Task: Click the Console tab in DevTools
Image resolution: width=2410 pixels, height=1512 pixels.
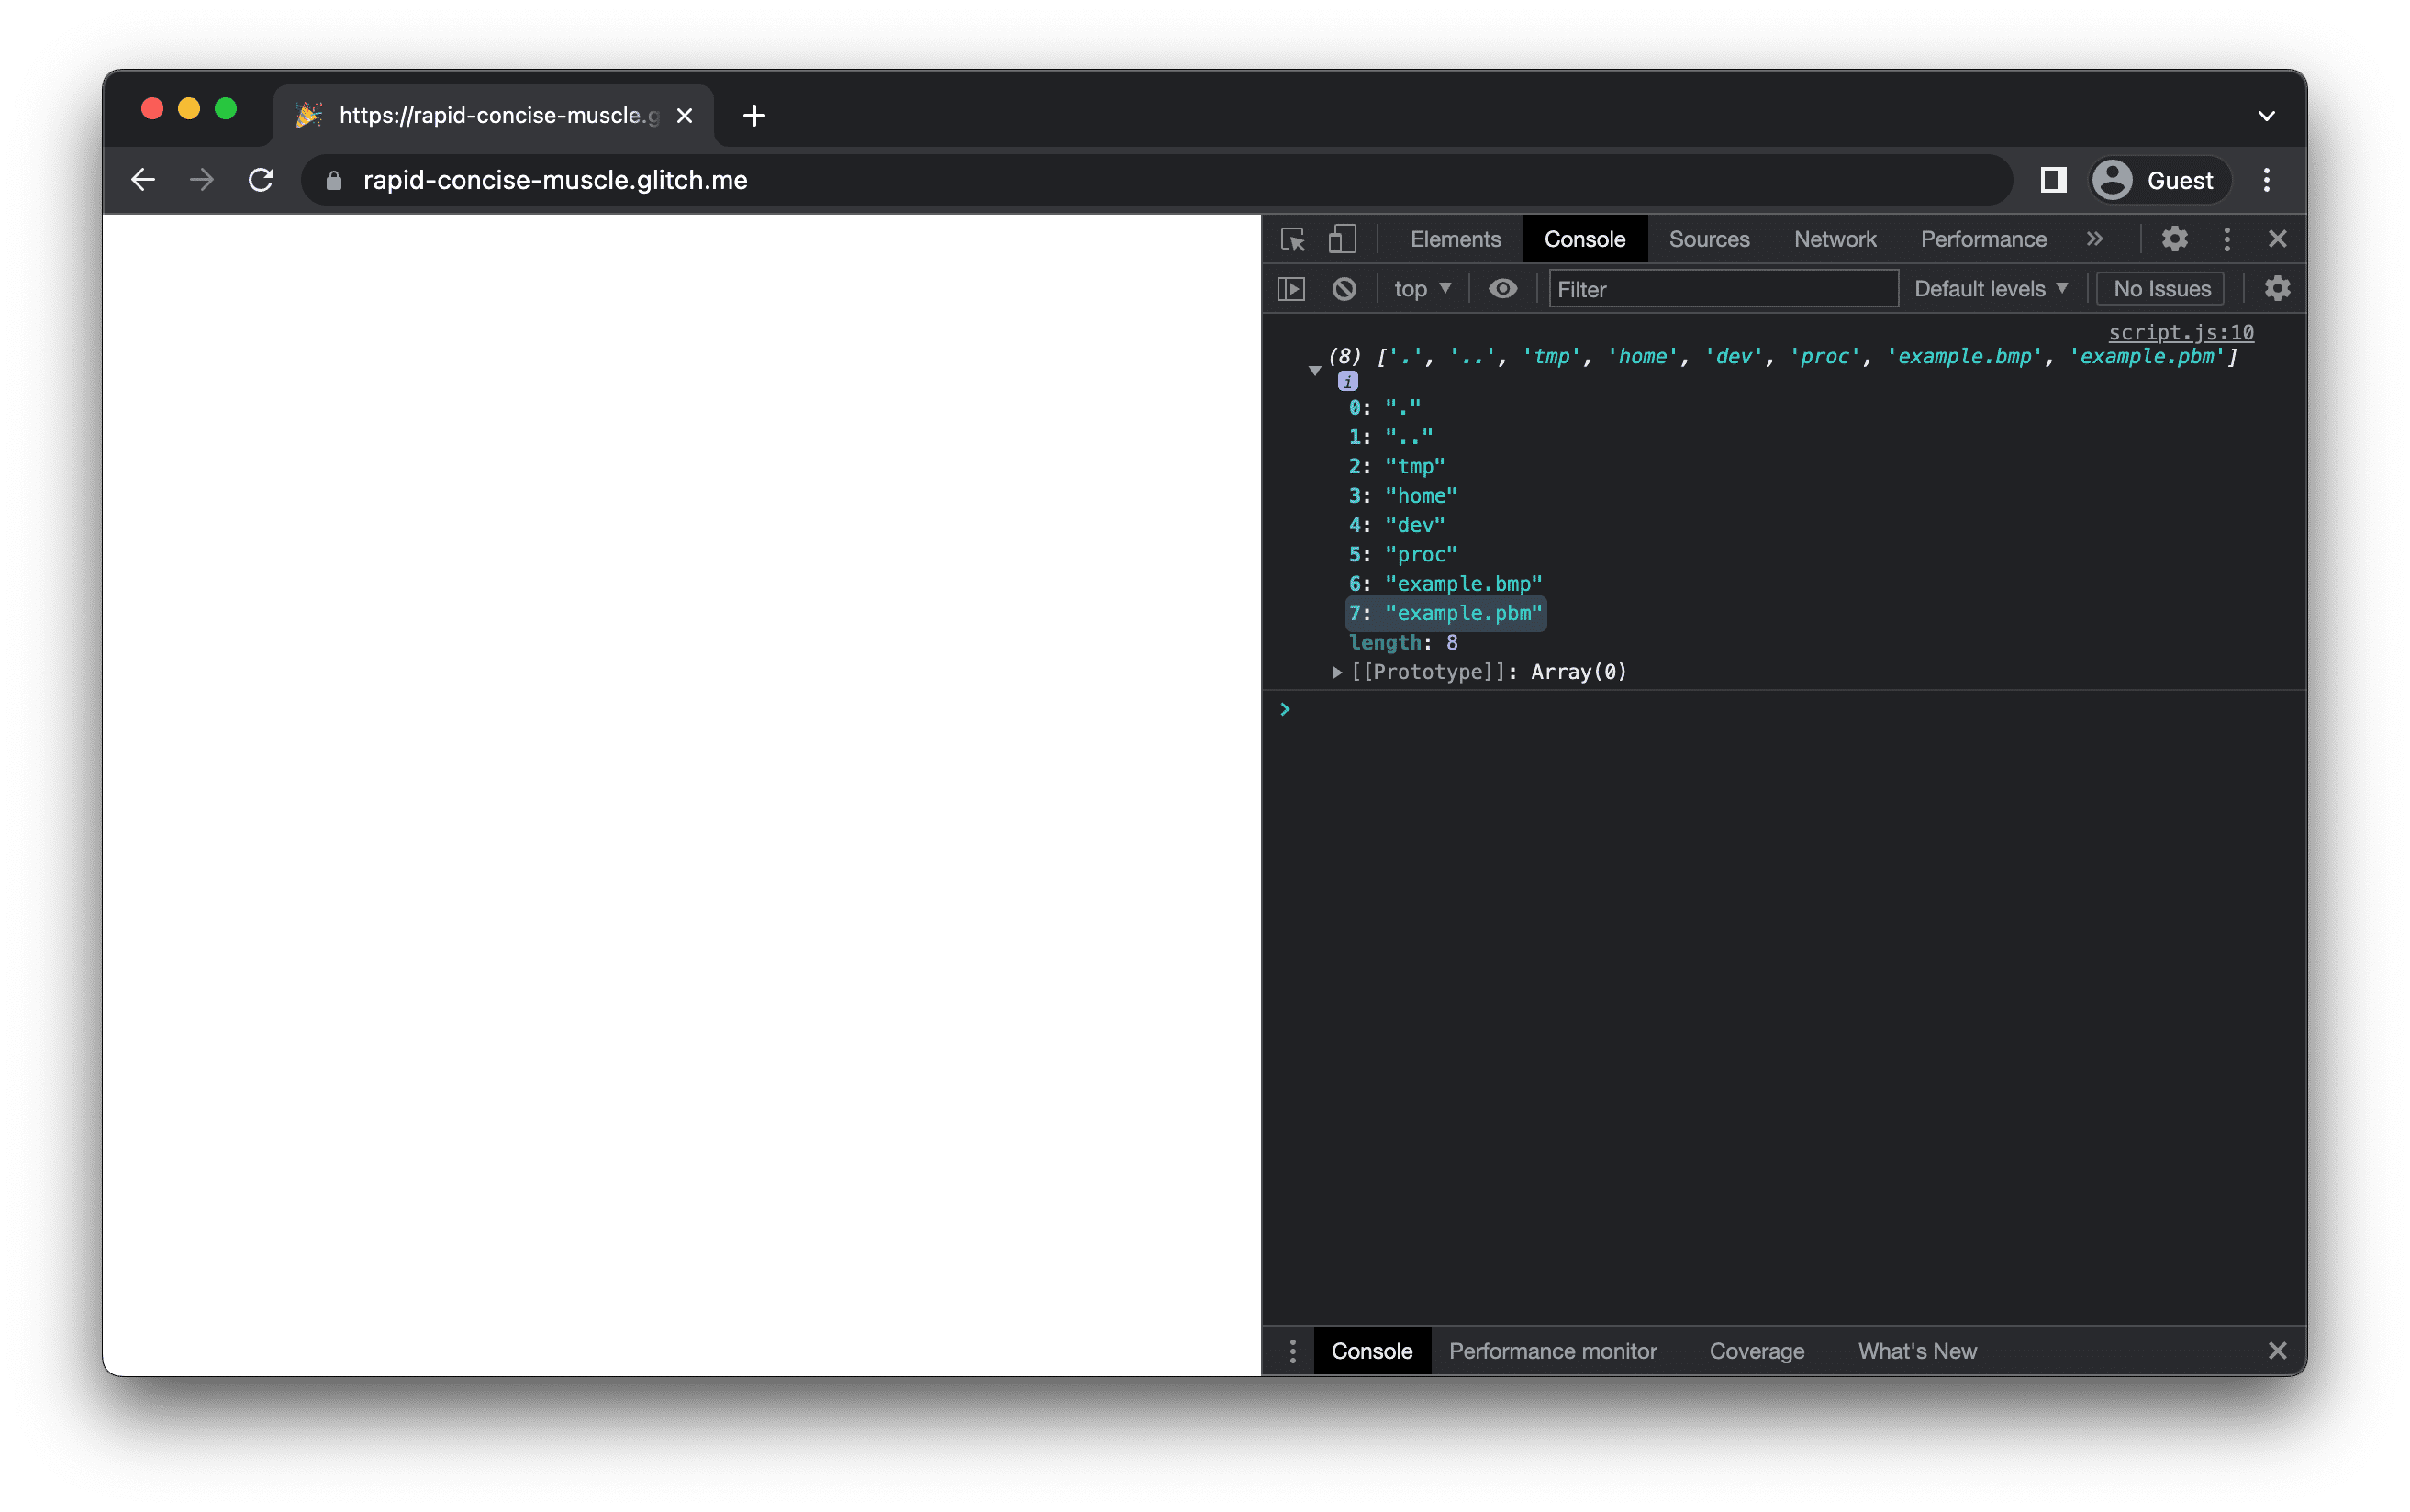Action: [x=1584, y=239]
